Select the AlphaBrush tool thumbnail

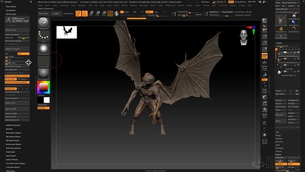point(294,23)
